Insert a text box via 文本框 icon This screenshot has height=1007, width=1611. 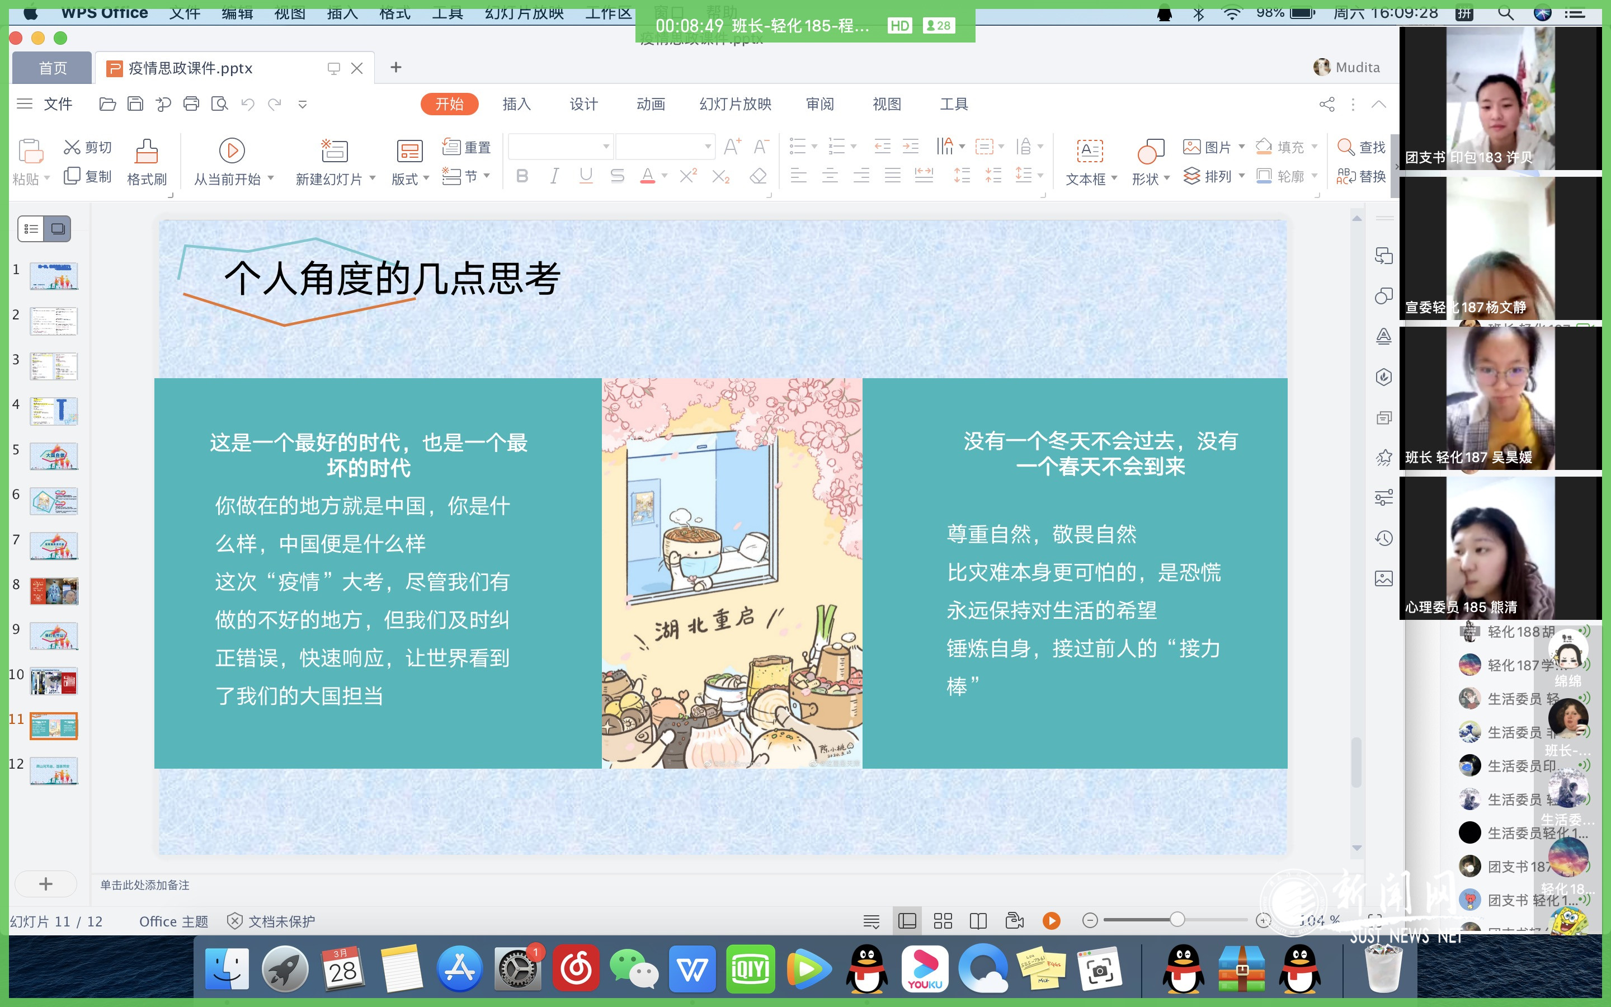pyautogui.click(x=1090, y=152)
